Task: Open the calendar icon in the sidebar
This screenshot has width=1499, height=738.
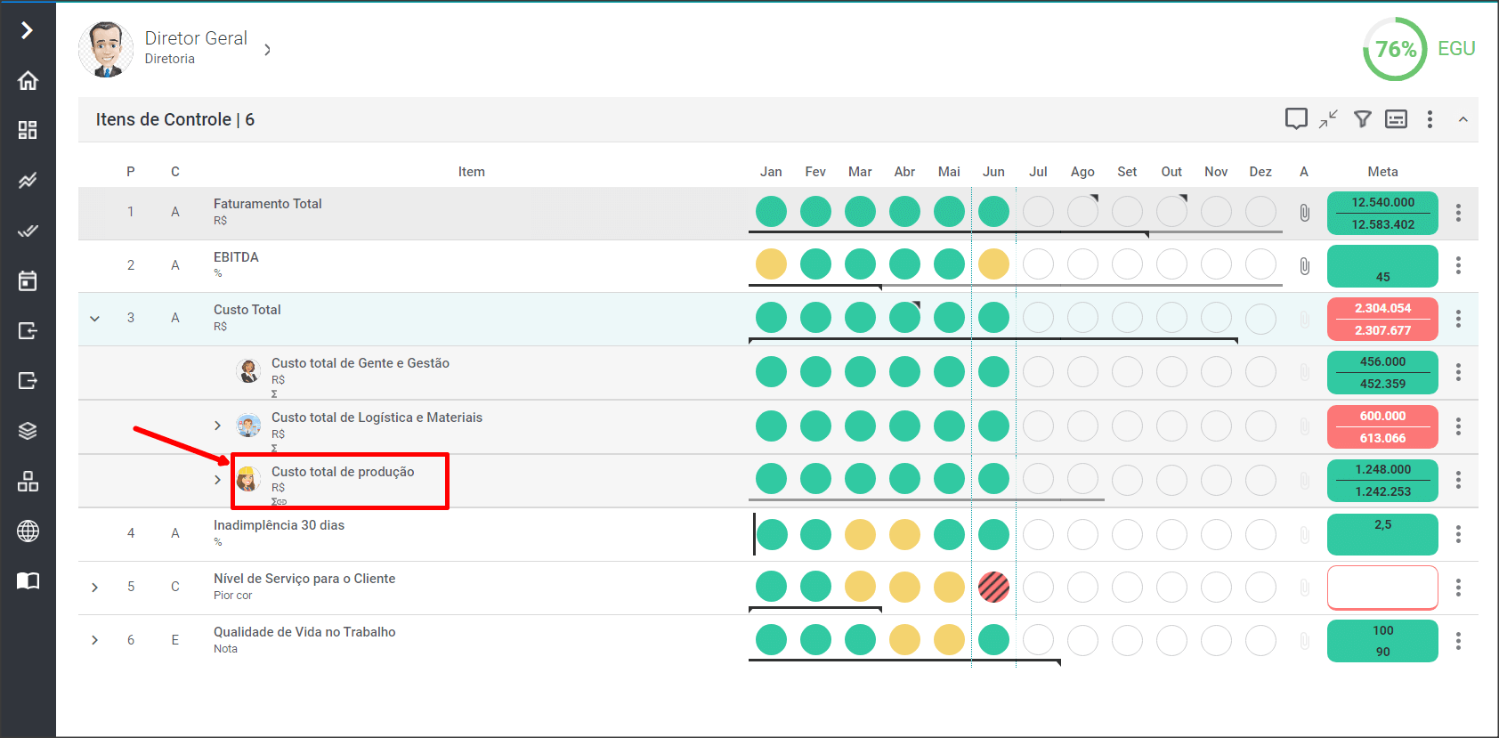Action: tap(28, 281)
